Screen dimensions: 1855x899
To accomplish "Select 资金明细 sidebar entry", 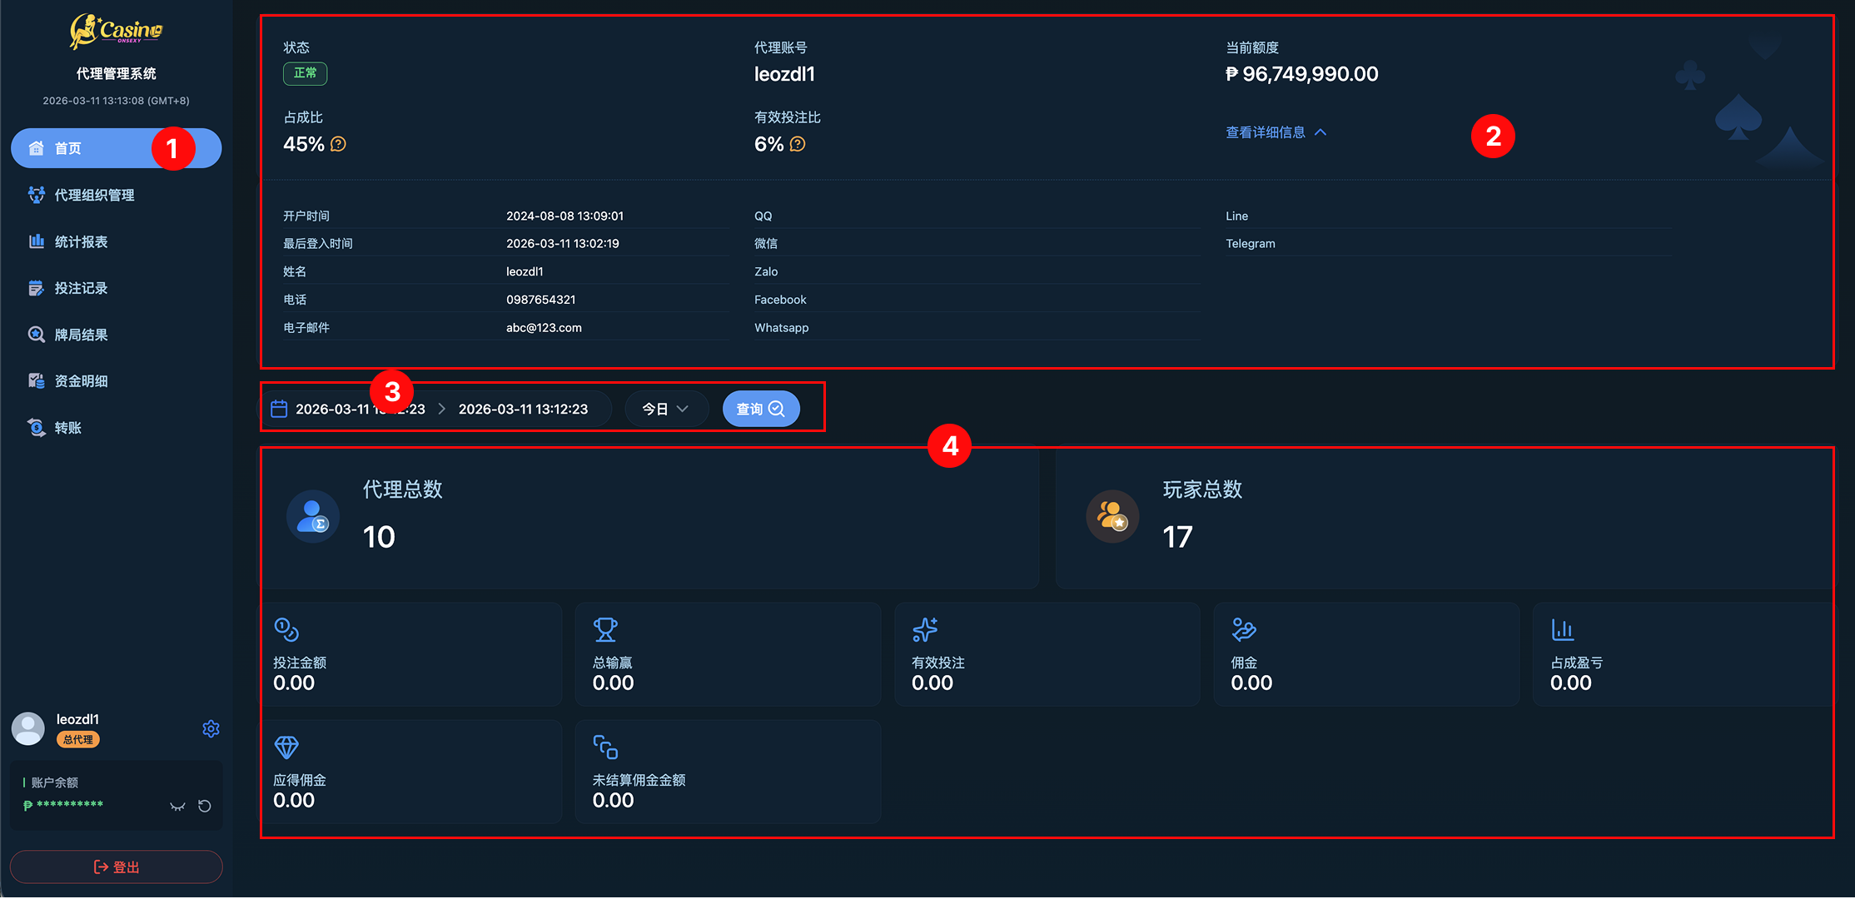I will 81,381.
